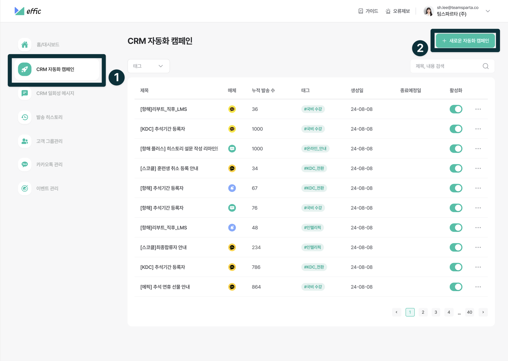Click the 새로운 자동화 캠페인 button
This screenshot has height=361, width=508.
(465, 41)
